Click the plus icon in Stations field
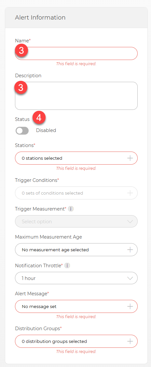151x367 pixels. [x=130, y=158]
